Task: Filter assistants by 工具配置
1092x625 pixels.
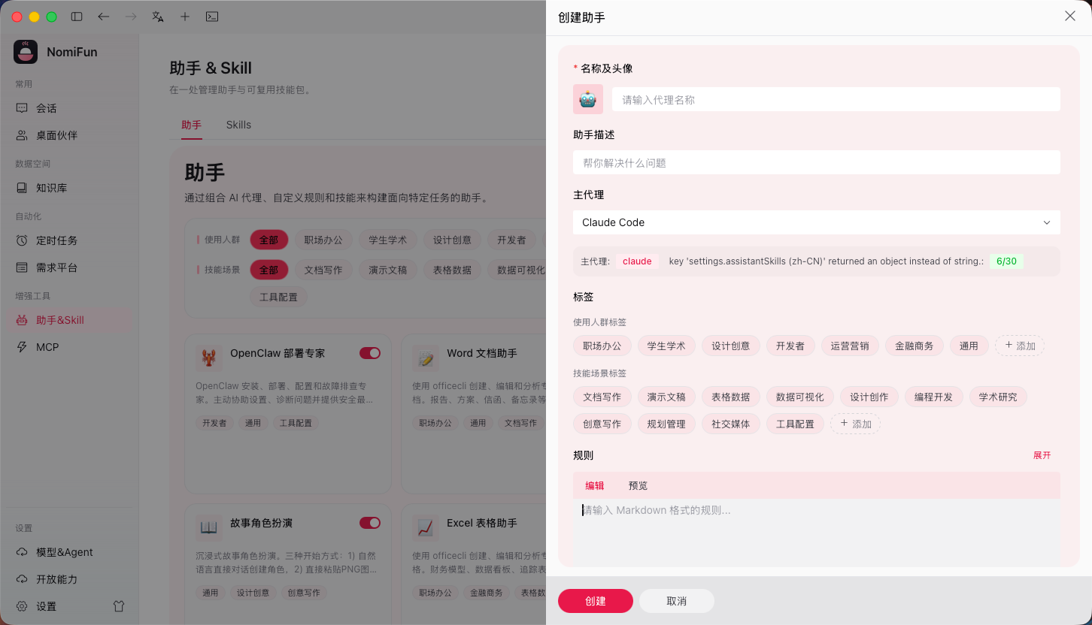Action: click(x=279, y=297)
